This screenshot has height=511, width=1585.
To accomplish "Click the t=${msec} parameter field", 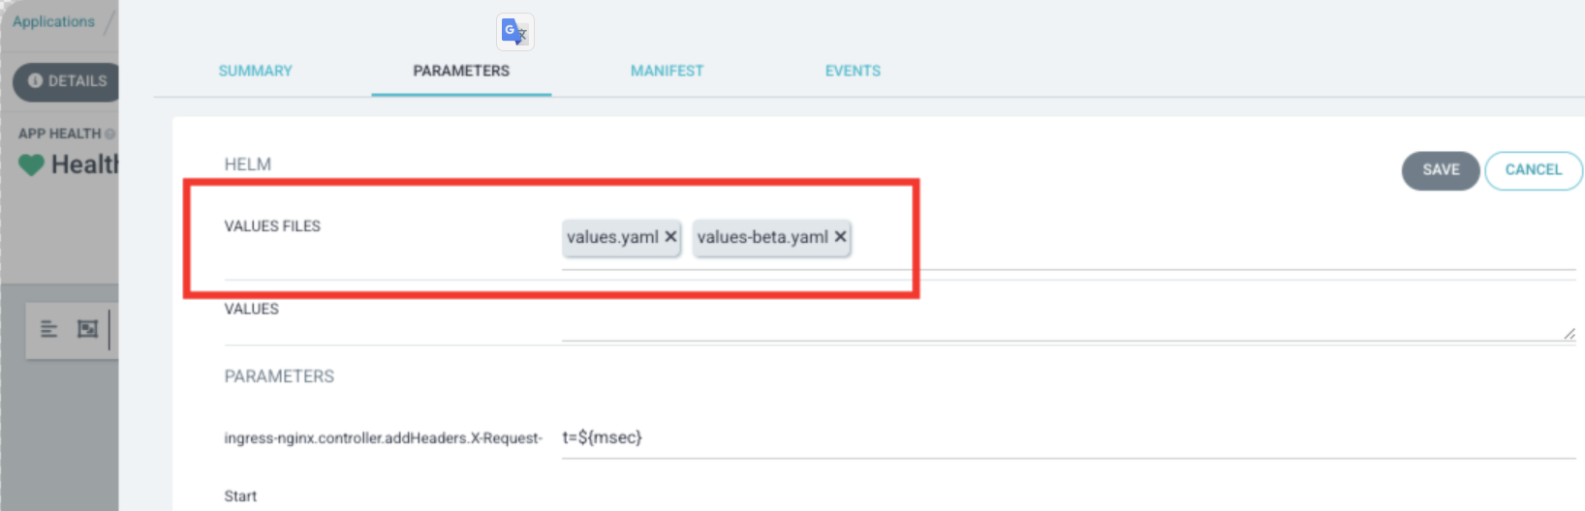I will [1066, 437].
